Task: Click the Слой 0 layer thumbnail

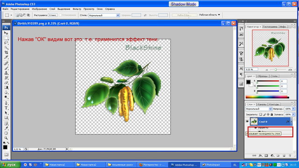Action: click(x=254, y=121)
